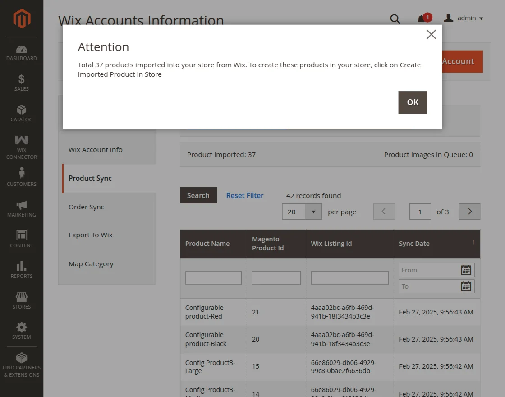Image resolution: width=505 pixels, height=397 pixels.
Task: Select the Wix Account Info tab
Action: pos(107,150)
